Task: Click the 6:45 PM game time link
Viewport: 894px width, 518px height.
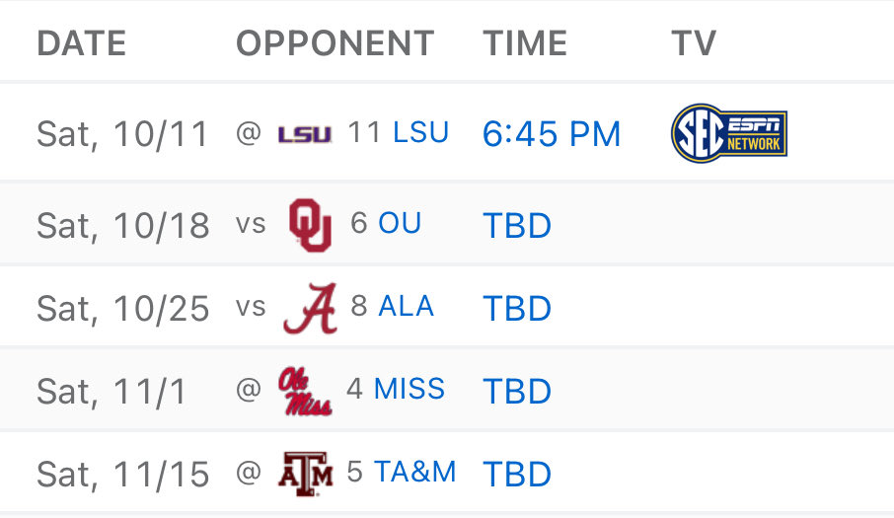Action: [x=552, y=134]
